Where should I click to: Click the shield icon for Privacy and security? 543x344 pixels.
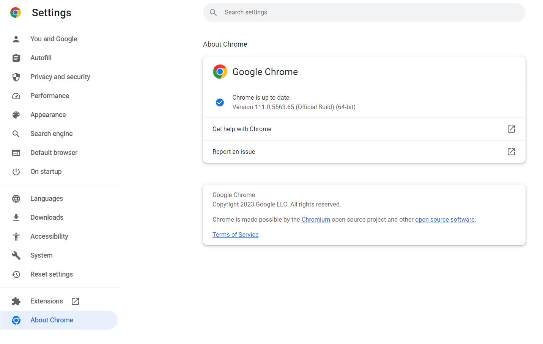point(16,77)
